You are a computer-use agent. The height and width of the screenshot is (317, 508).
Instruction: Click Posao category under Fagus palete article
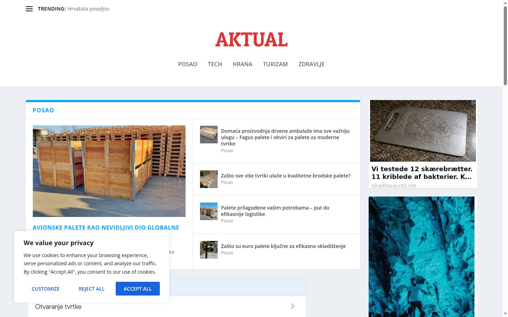coord(227,151)
